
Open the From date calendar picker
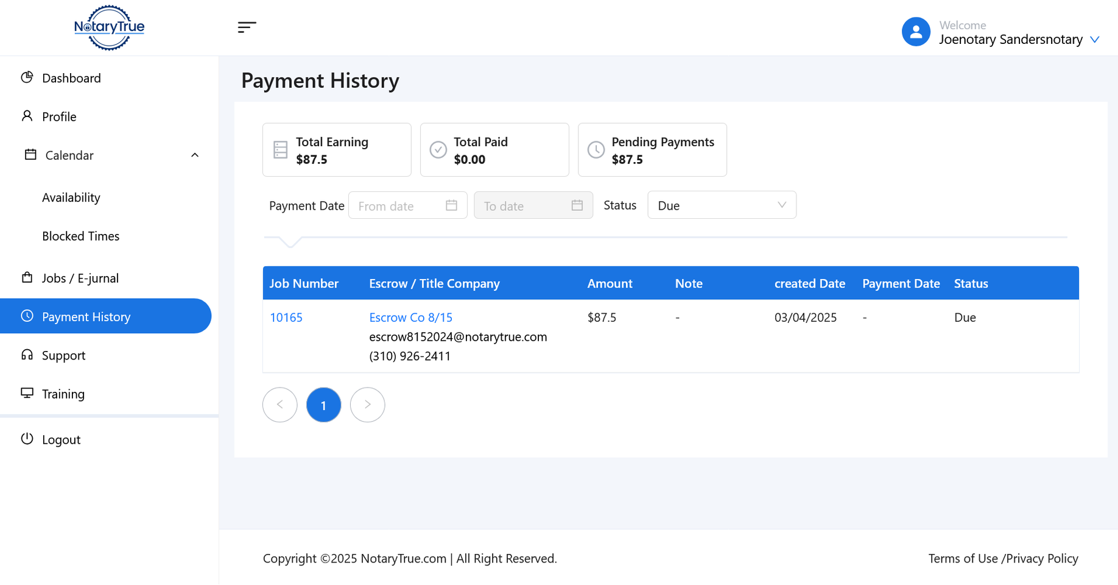pos(452,205)
